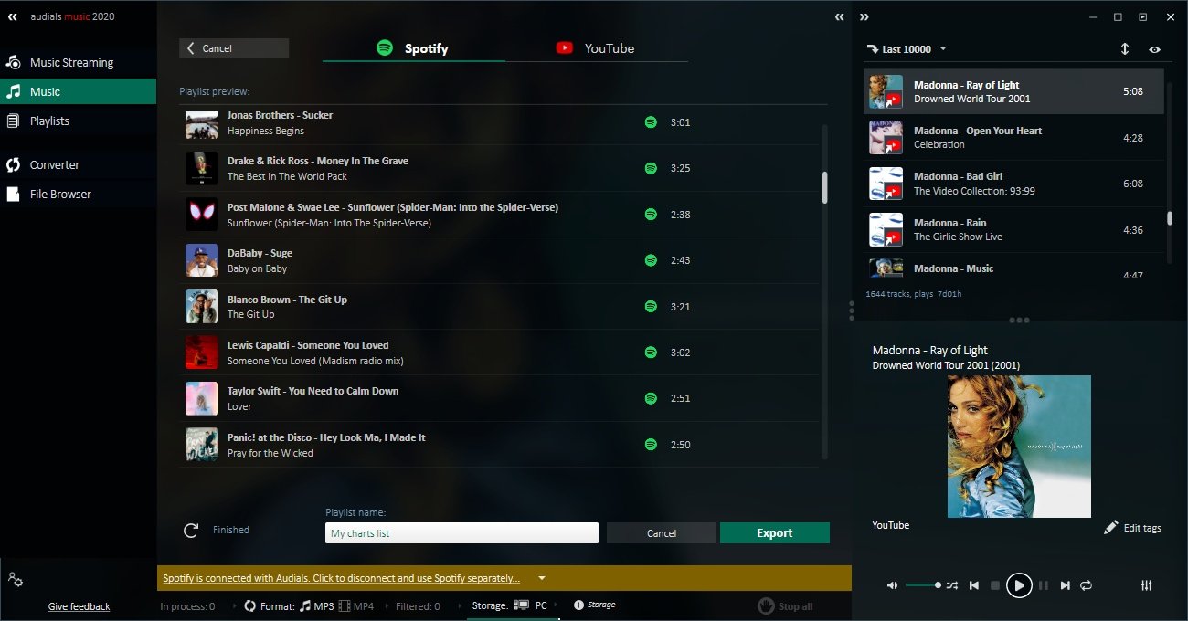Click the refresh icon next to Finished
1188x621 pixels.
[x=191, y=530]
